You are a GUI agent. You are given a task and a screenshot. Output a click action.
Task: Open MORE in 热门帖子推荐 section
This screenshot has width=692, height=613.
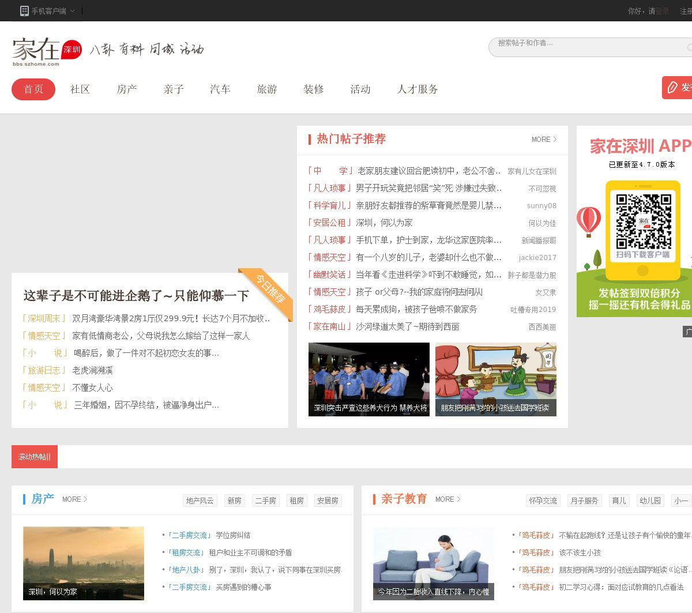click(x=544, y=140)
